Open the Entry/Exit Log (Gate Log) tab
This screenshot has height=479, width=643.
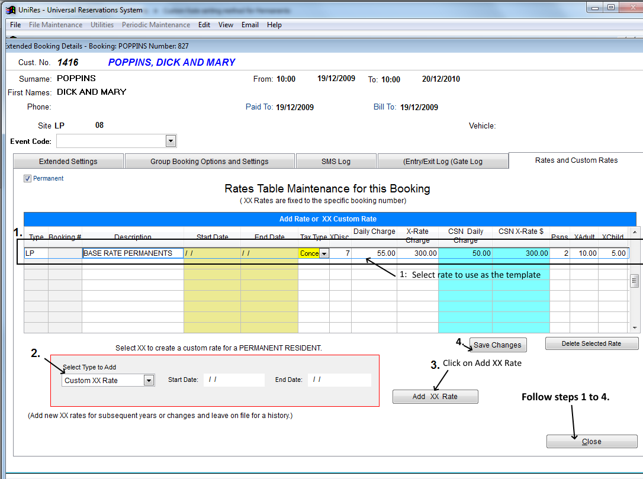(x=443, y=161)
